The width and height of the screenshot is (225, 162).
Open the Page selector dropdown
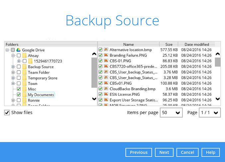point(210,113)
